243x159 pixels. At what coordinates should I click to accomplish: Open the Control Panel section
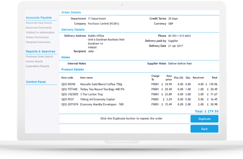pos(36,82)
